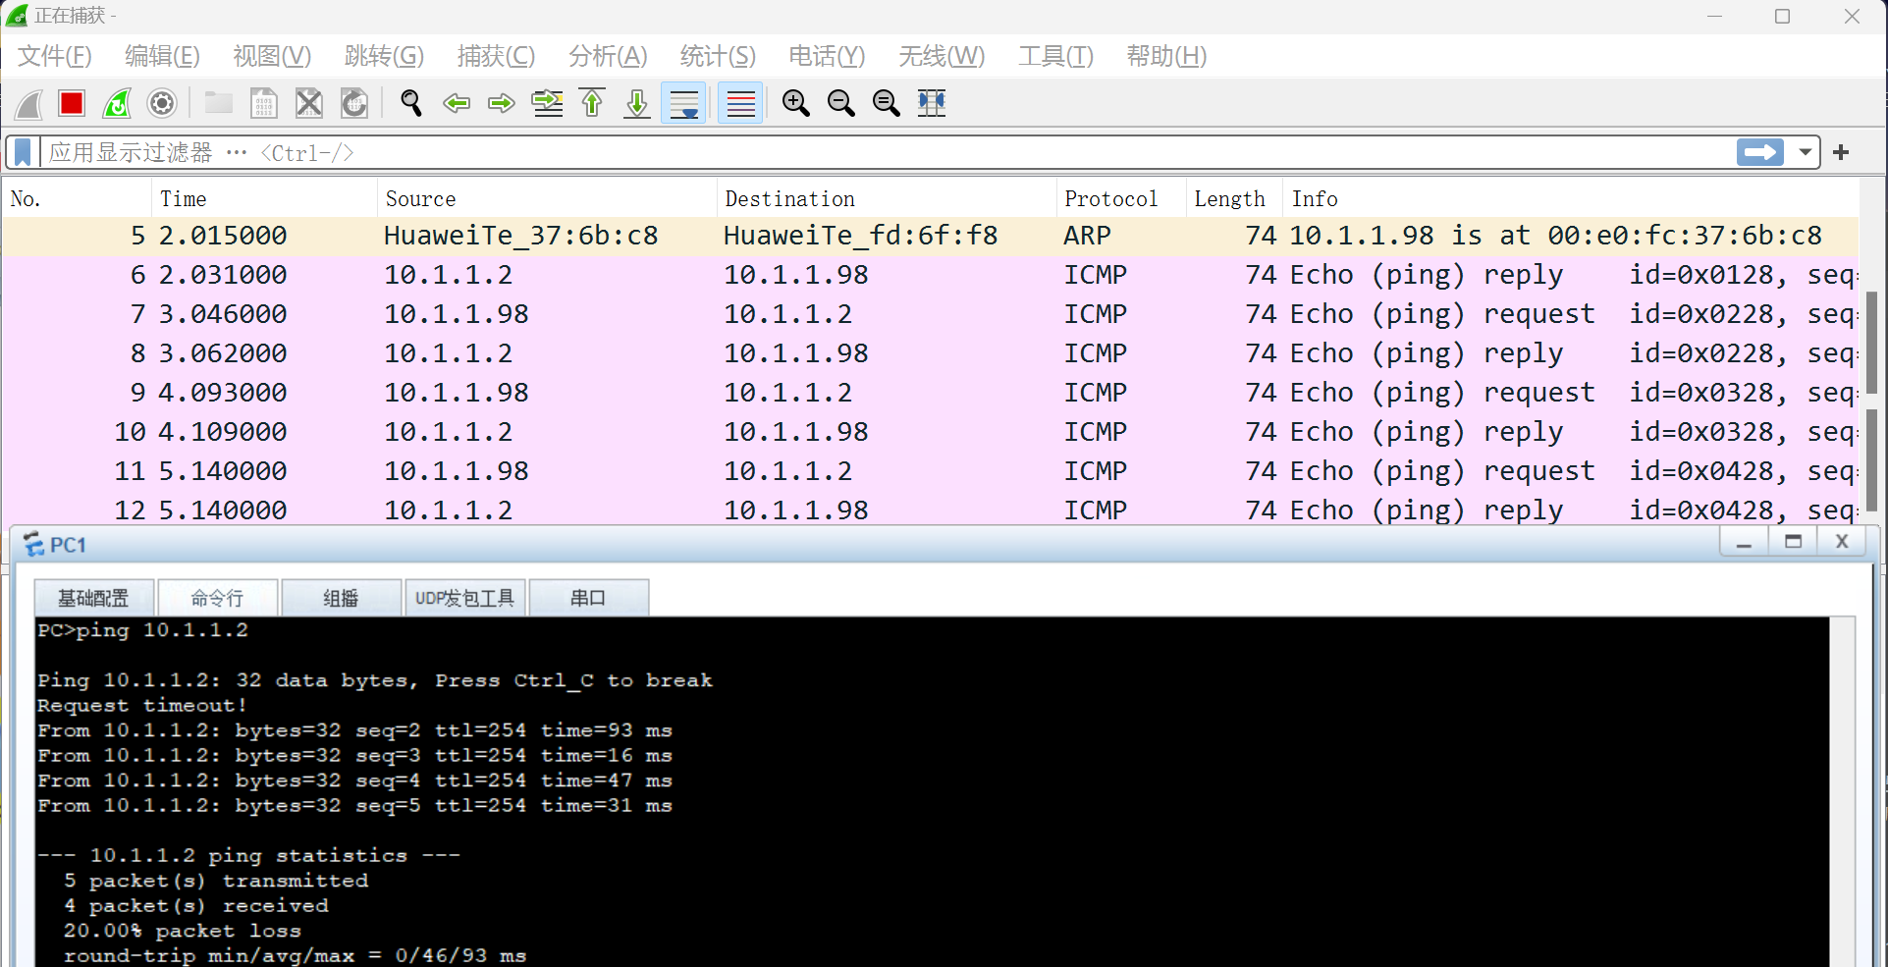Maximize the PC1 window
This screenshot has height=967, width=1888.
click(1793, 542)
